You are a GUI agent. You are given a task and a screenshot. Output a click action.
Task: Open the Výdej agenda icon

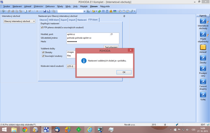coord(203,95)
